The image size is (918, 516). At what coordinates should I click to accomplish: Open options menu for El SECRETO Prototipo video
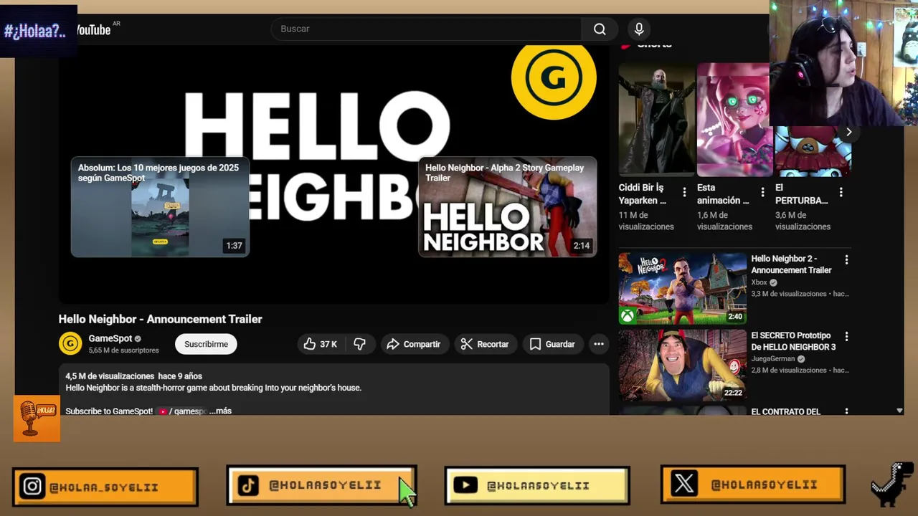click(x=846, y=336)
